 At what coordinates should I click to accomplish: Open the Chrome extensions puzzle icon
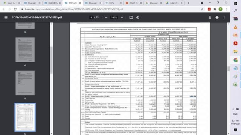coord(215,9)
